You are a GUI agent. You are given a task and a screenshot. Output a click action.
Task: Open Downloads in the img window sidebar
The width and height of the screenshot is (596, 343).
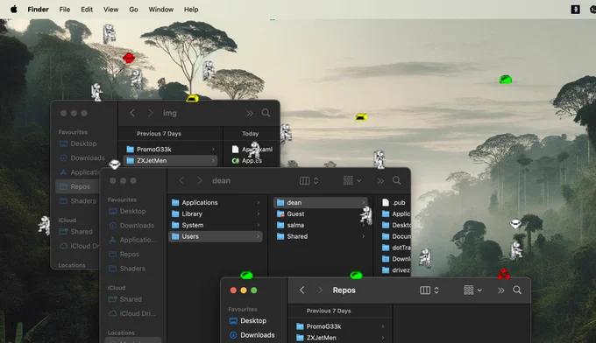pyautogui.click(x=82, y=157)
